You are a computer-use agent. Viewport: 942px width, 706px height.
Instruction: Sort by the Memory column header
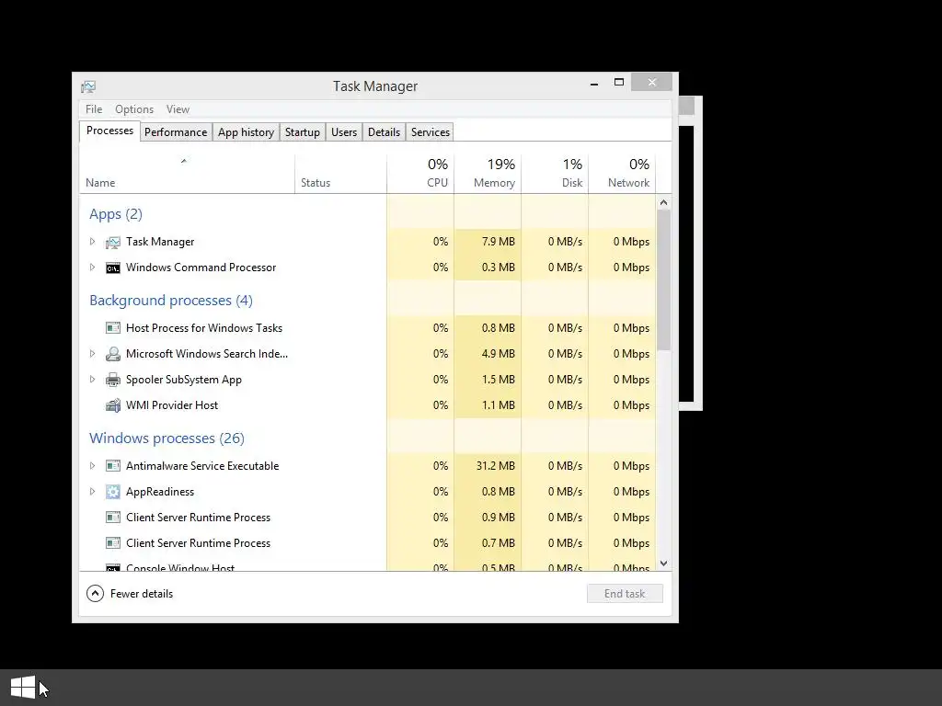click(488, 174)
